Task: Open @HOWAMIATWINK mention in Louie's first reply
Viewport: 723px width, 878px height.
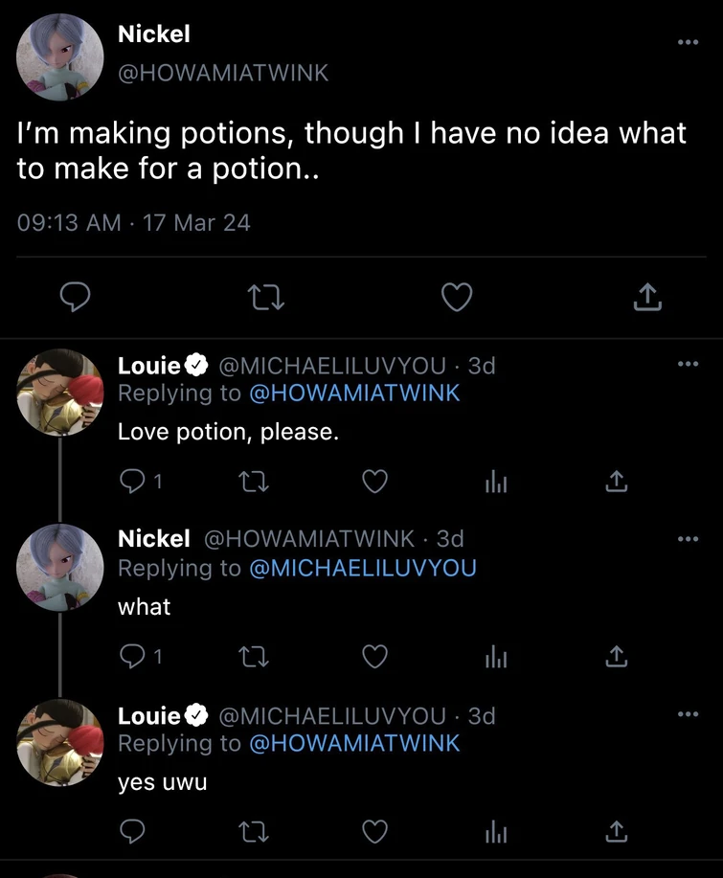Action: pos(354,393)
